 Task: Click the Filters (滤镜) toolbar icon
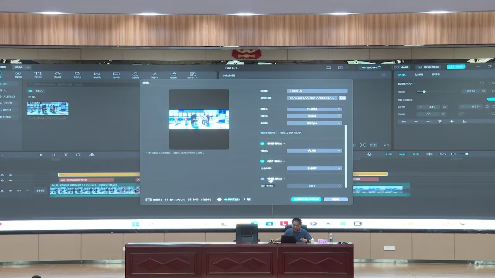[135, 75]
